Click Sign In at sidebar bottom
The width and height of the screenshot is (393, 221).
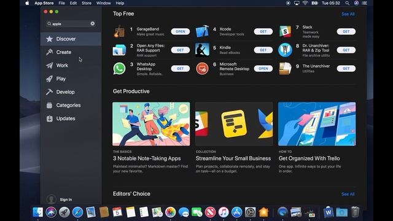[66, 200]
